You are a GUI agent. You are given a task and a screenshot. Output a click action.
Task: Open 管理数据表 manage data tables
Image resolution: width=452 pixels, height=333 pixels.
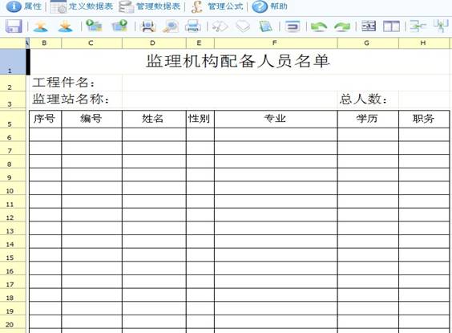coord(150,6)
